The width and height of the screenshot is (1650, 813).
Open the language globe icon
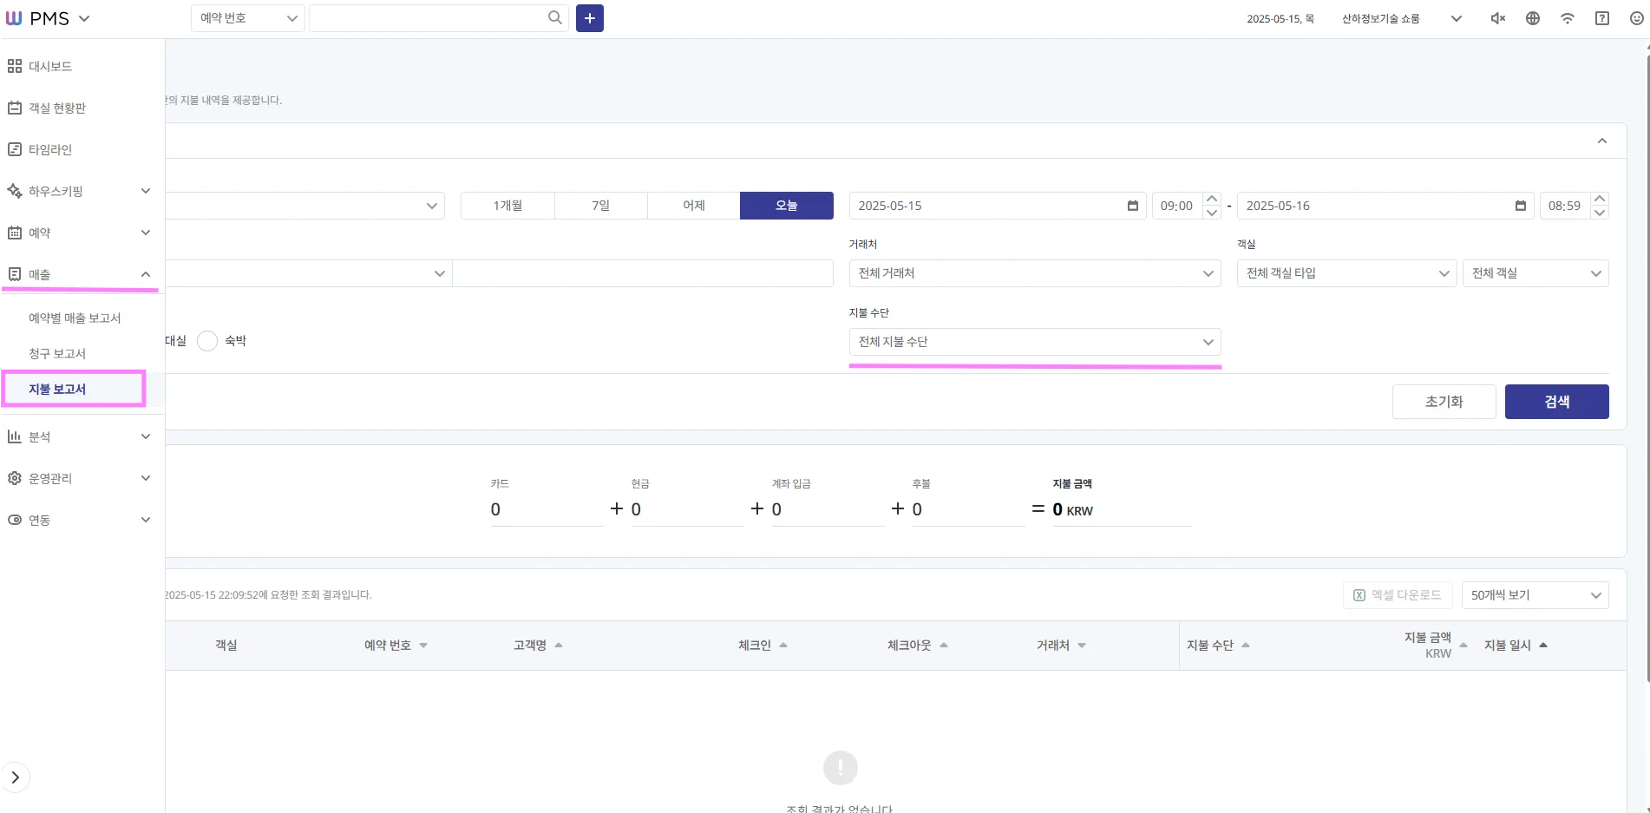(1533, 18)
